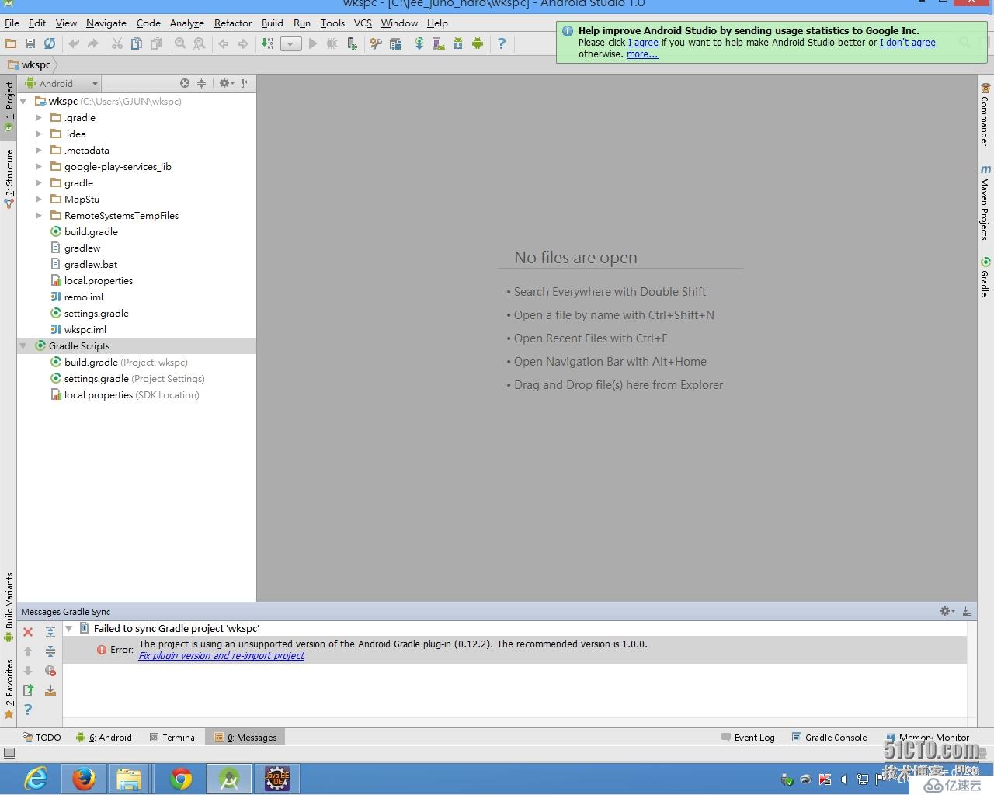
Task: Click the Messages panel help question mark
Action: coord(28,710)
